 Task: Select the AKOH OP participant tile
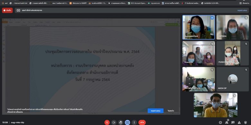click(233, 79)
